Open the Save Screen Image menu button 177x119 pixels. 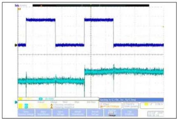[x=26, y=113]
